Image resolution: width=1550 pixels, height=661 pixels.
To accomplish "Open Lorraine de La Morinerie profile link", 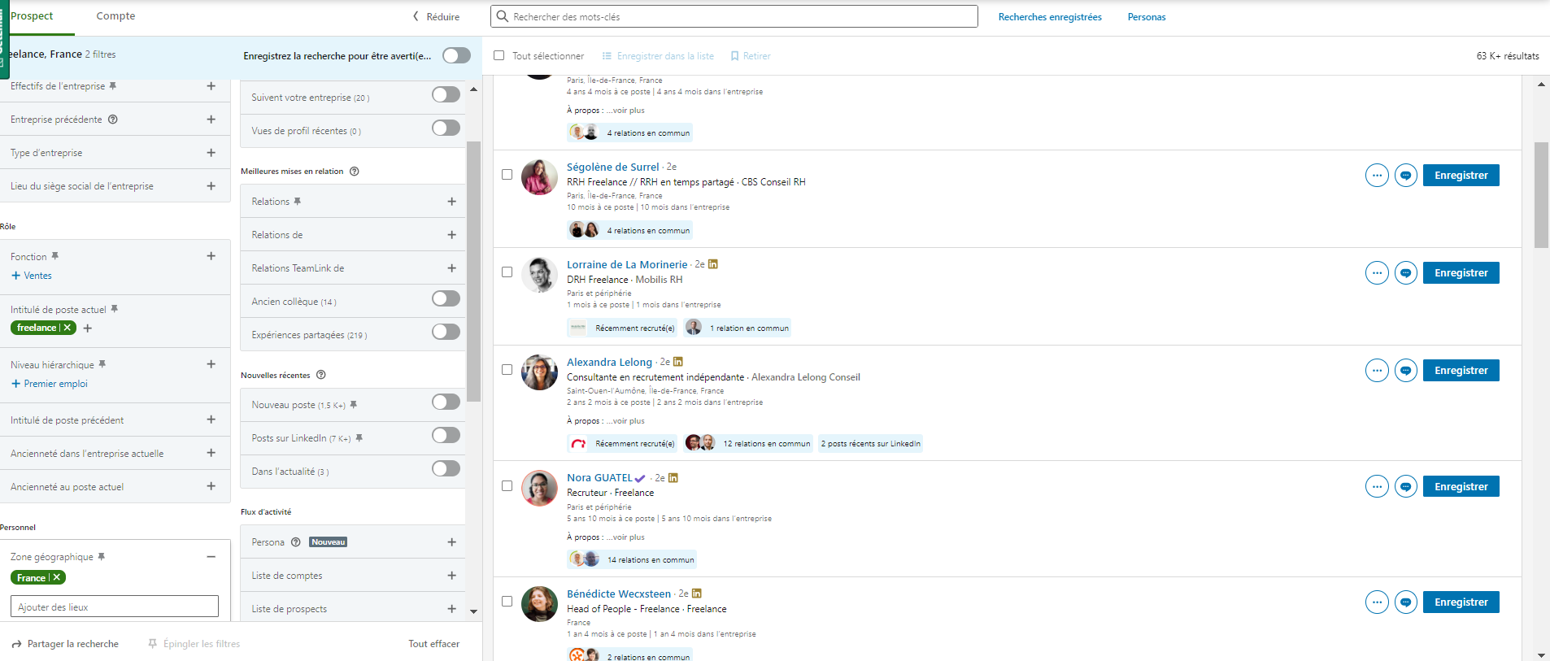I will click(627, 265).
